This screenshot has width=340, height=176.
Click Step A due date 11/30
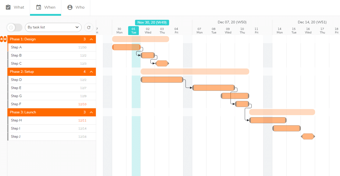[82, 47]
